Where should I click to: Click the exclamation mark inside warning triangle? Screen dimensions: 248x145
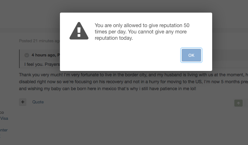point(79,32)
